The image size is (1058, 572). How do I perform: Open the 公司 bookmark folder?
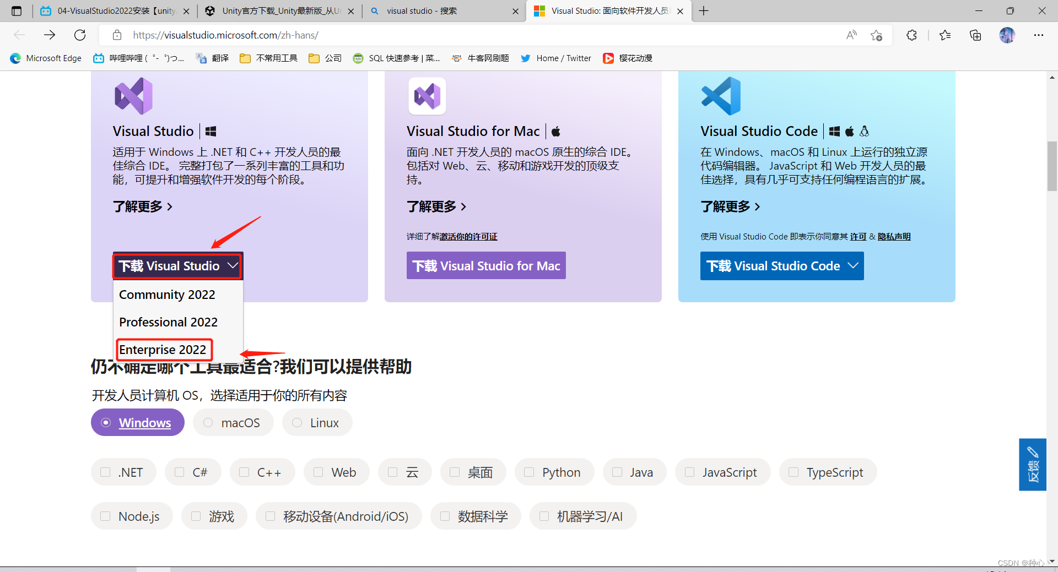coord(325,58)
